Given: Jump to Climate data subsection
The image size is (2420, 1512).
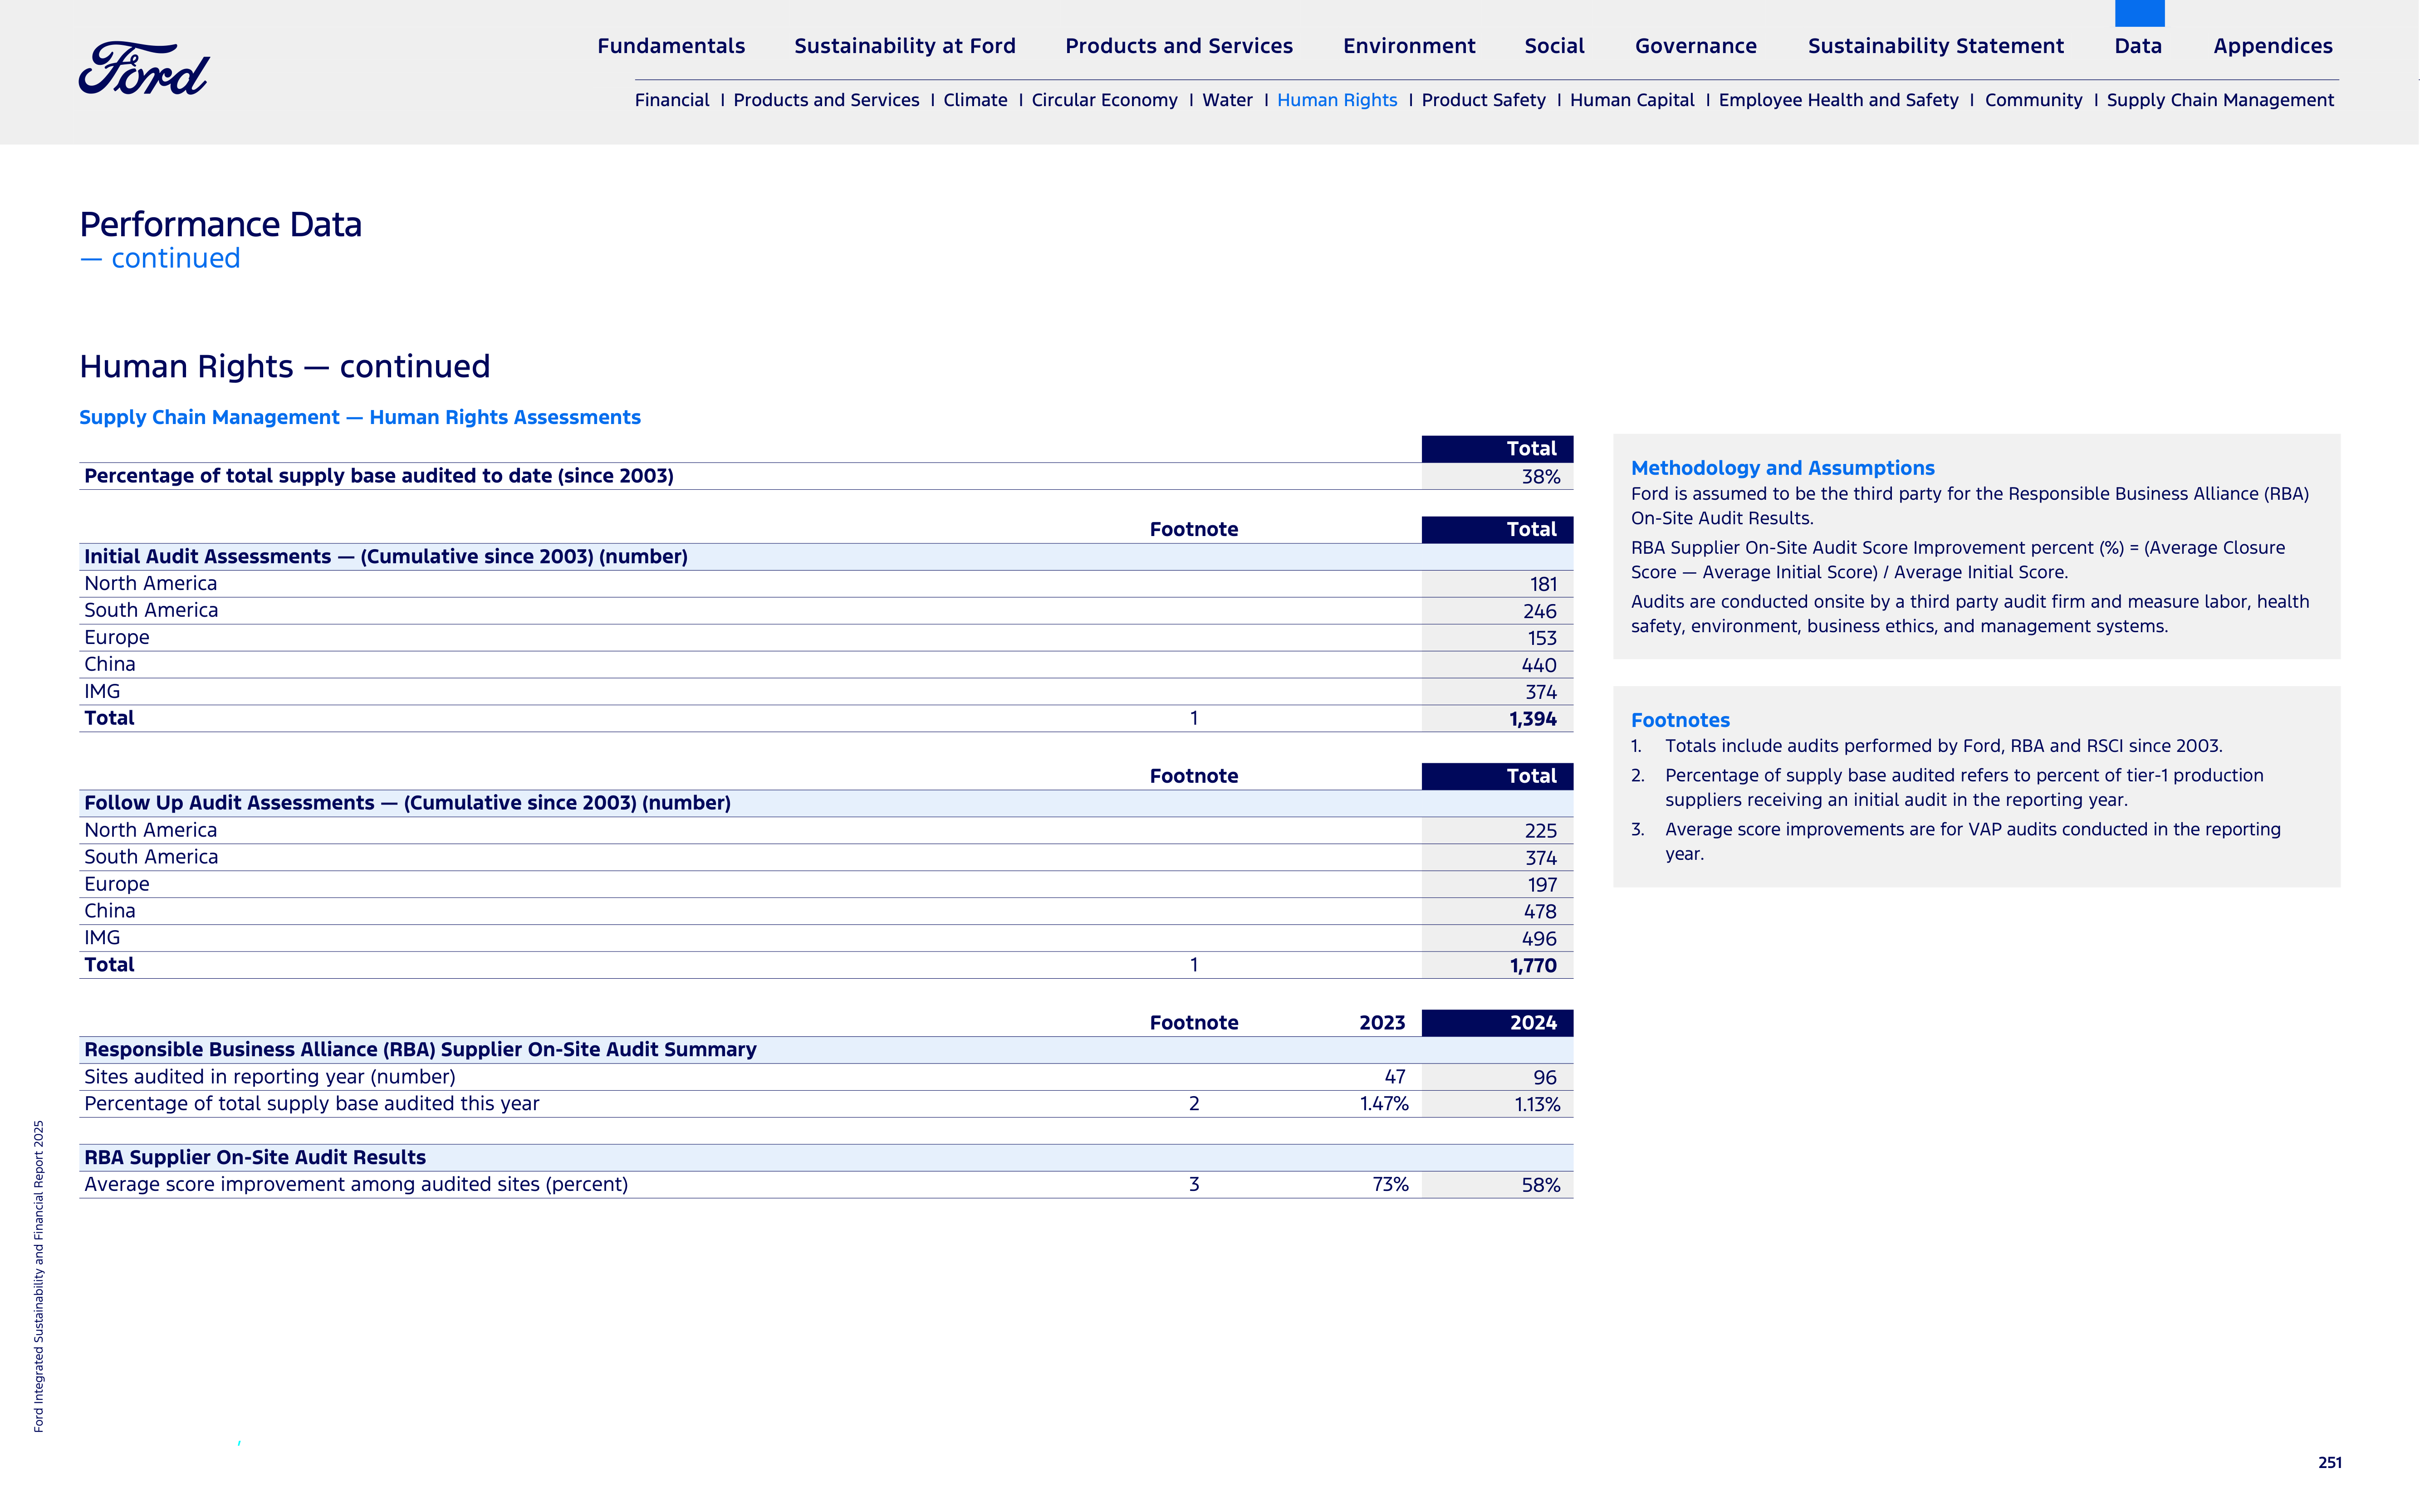Looking at the screenshot, I should (975, 100).
